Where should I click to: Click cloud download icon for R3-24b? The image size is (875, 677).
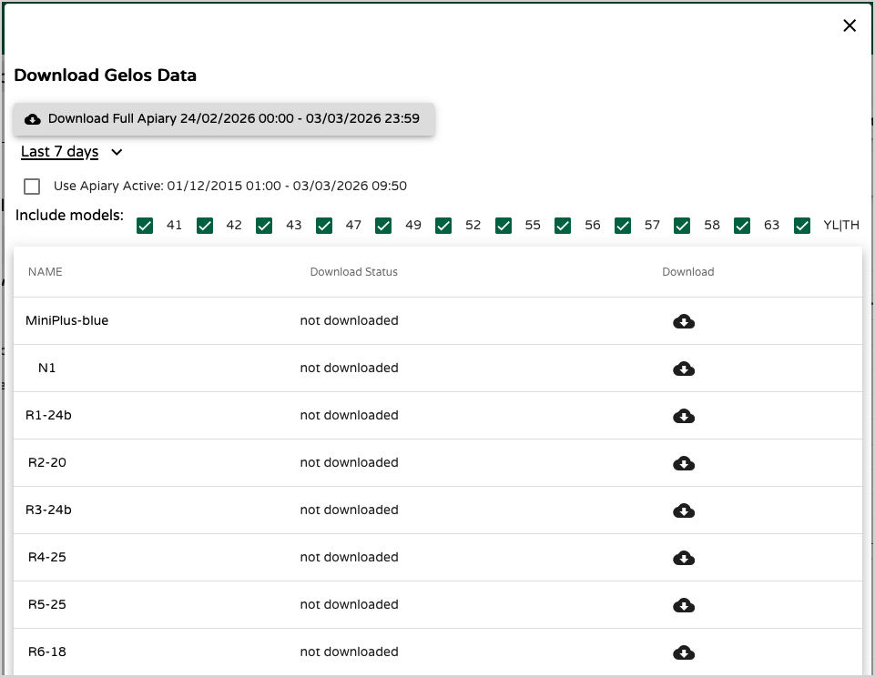pos(684,510)
